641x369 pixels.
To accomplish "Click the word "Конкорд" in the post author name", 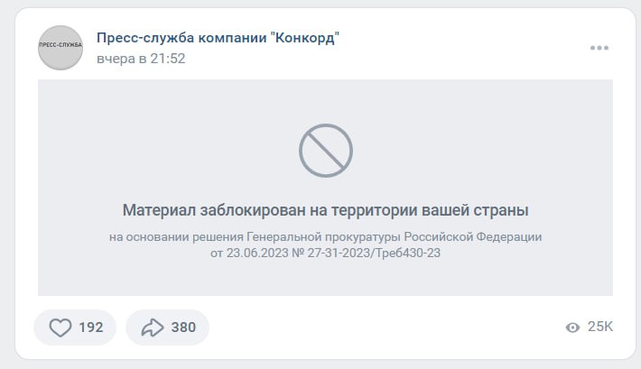I will tap(305, 38).
